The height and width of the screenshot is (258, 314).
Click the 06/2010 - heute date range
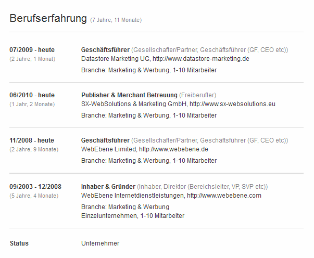32,95
